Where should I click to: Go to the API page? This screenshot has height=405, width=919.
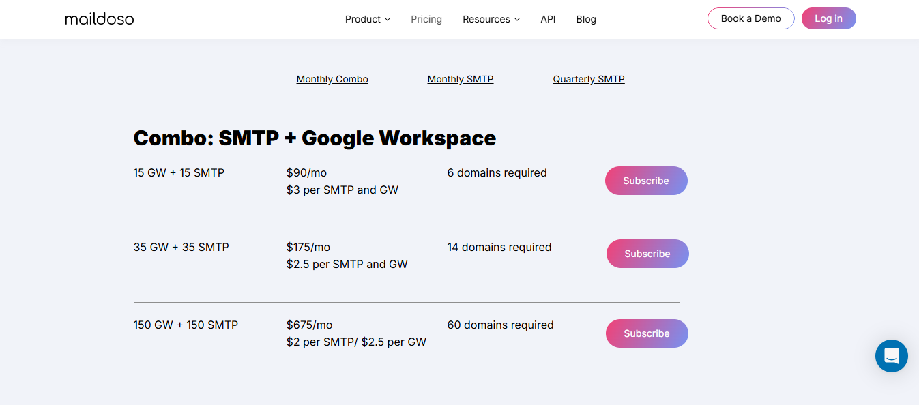pos(548,19)
